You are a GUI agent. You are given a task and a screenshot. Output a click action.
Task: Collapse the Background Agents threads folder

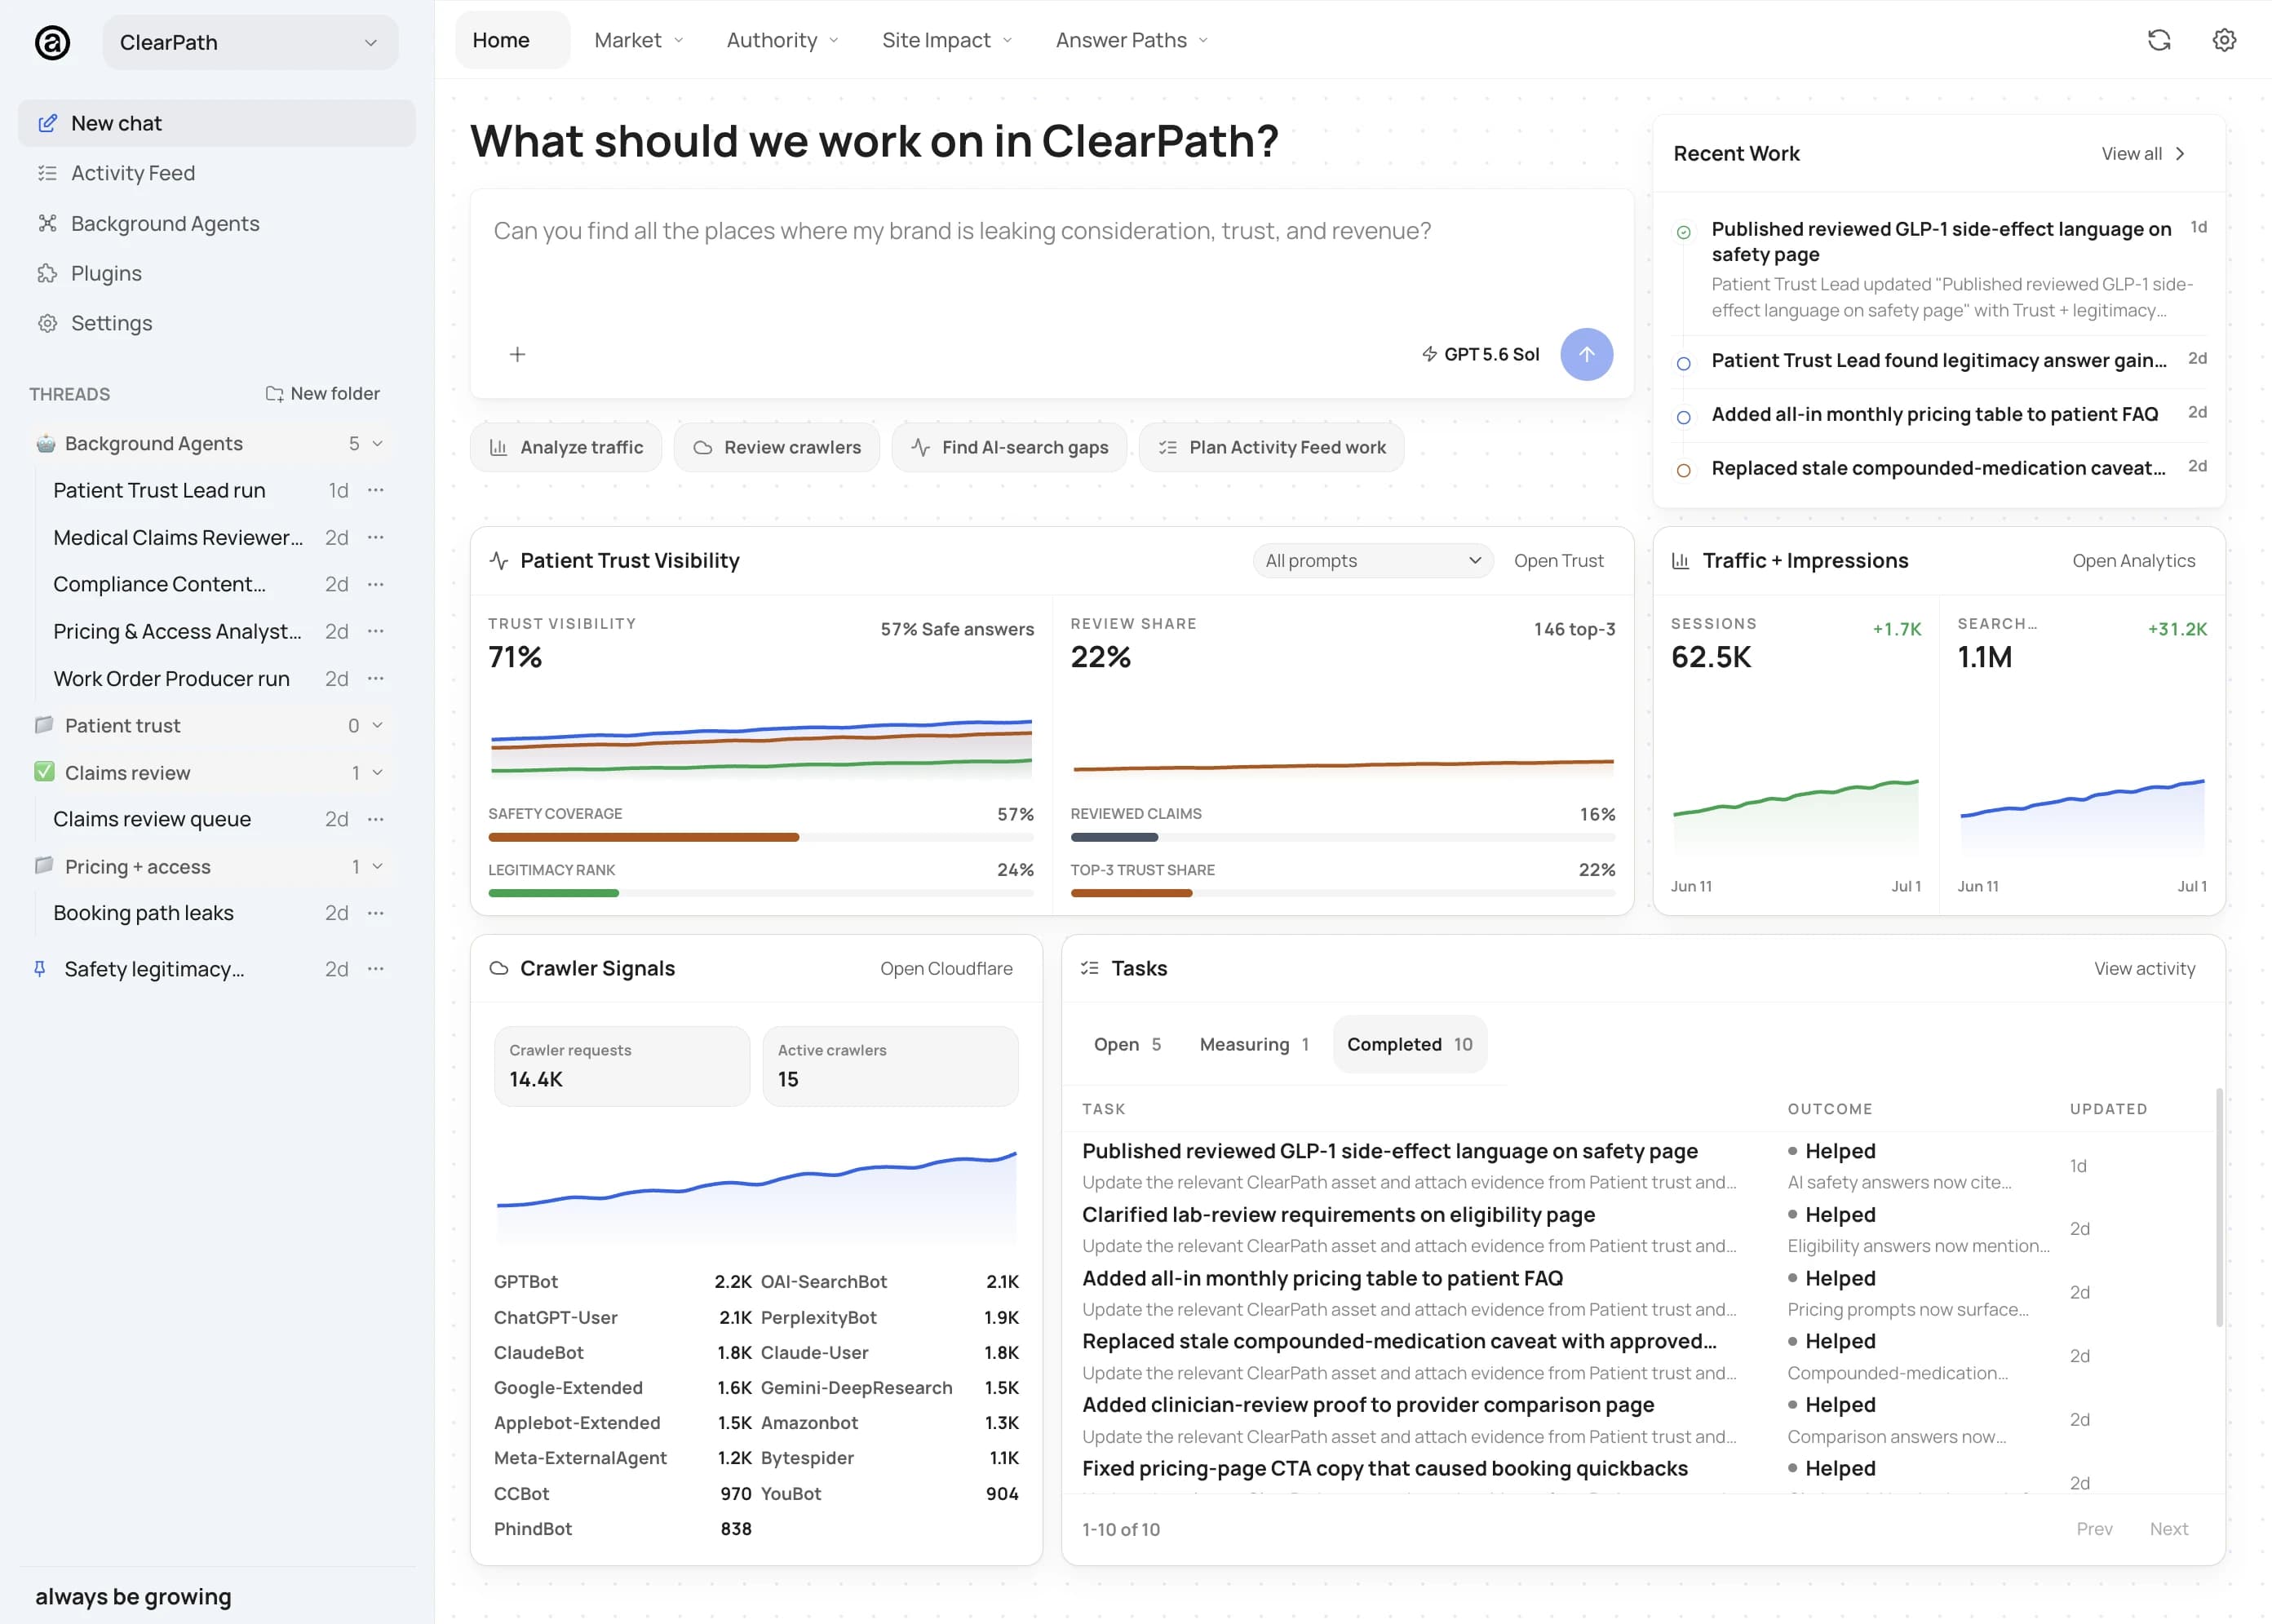tap(378, 443)
